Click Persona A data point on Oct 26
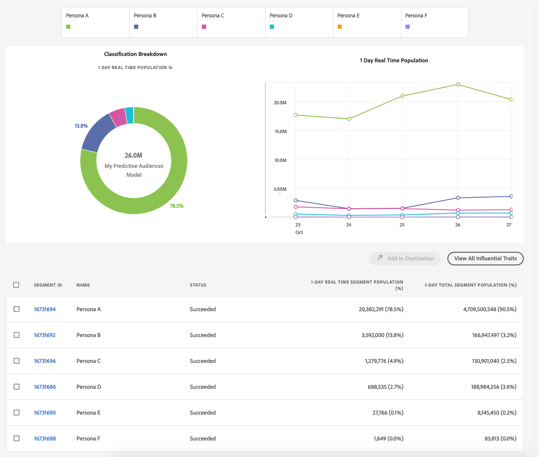539x457 pixels. [x=458, y=84]
